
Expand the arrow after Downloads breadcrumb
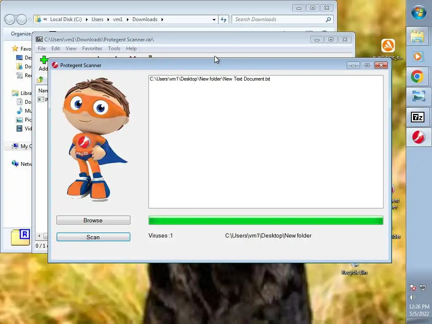coord(162,19)
